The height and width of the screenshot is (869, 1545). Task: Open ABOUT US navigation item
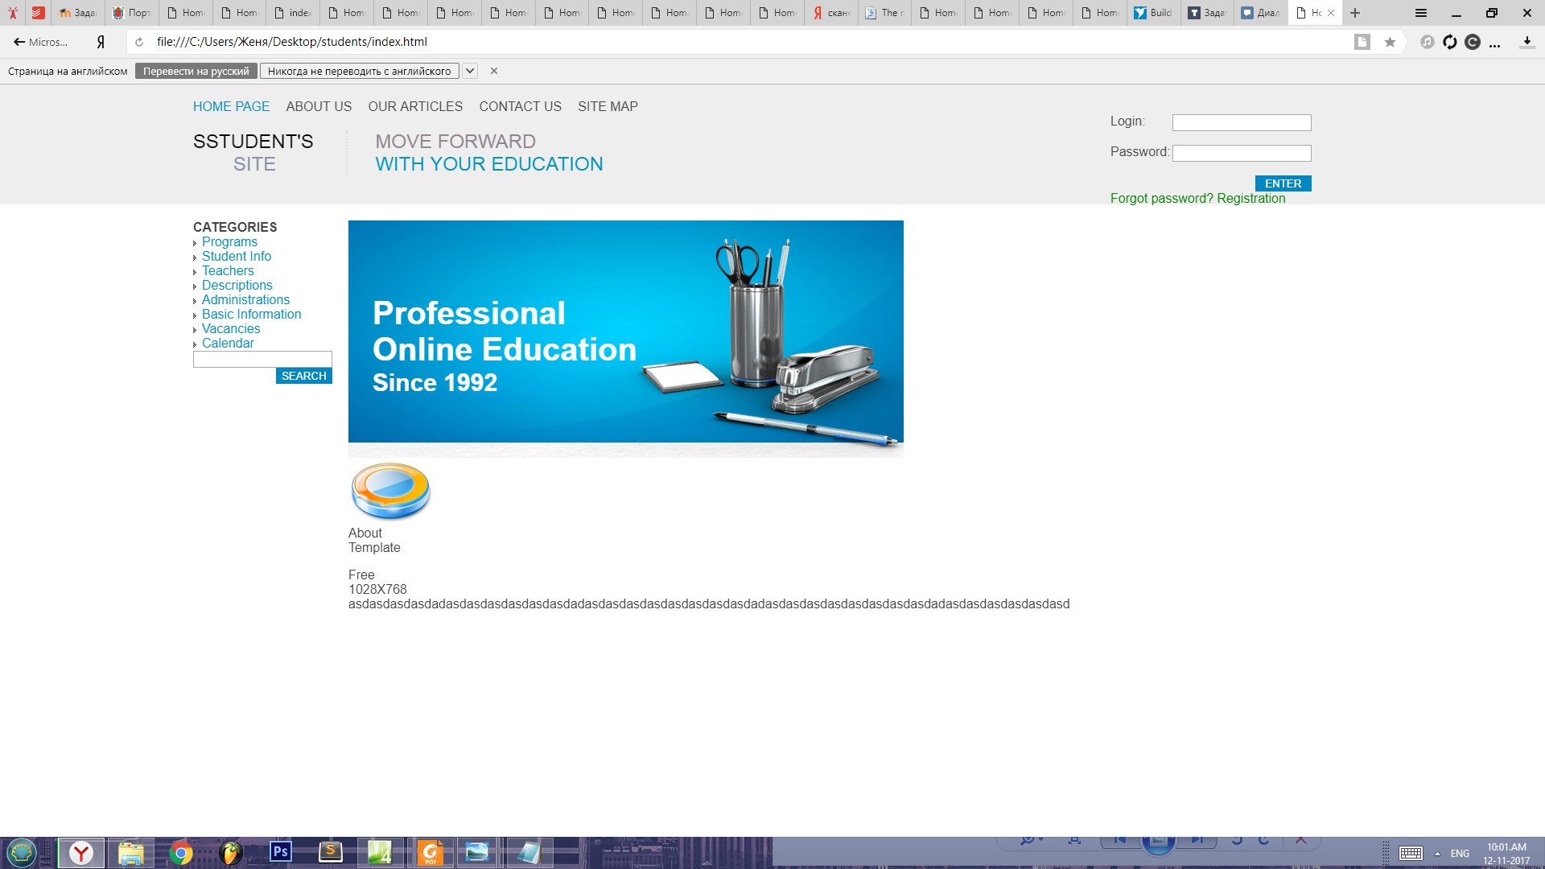click(x=319, y=106)
